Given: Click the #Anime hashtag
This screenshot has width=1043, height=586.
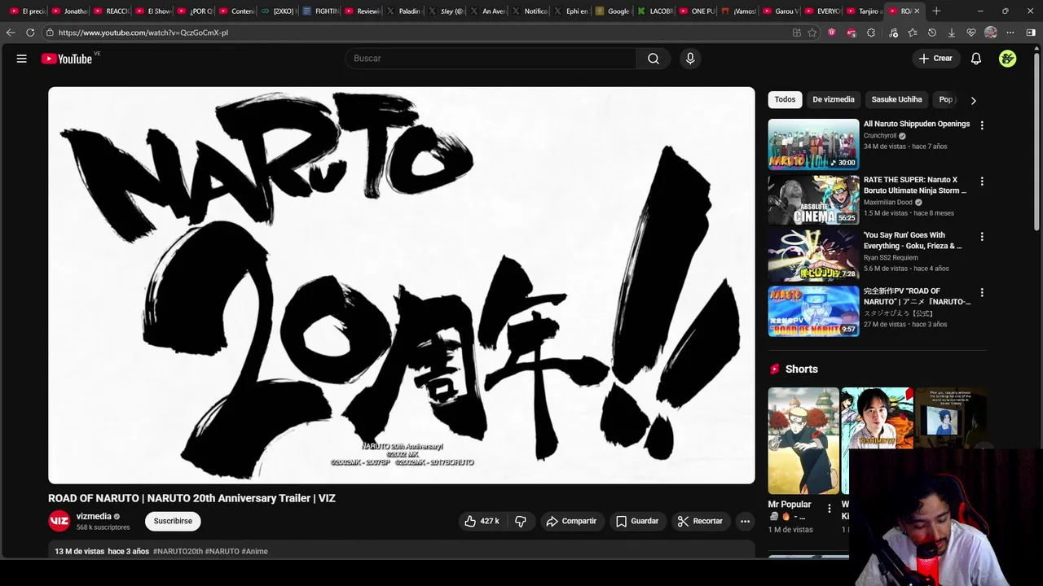Looking at the screenshot, I should coord(254,551).
